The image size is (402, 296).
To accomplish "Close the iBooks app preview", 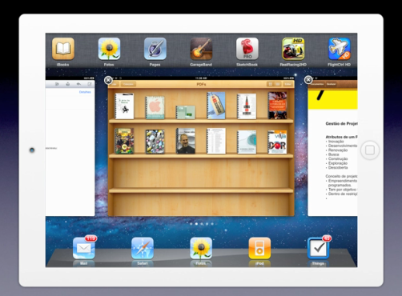I will [x=108, y=80].
